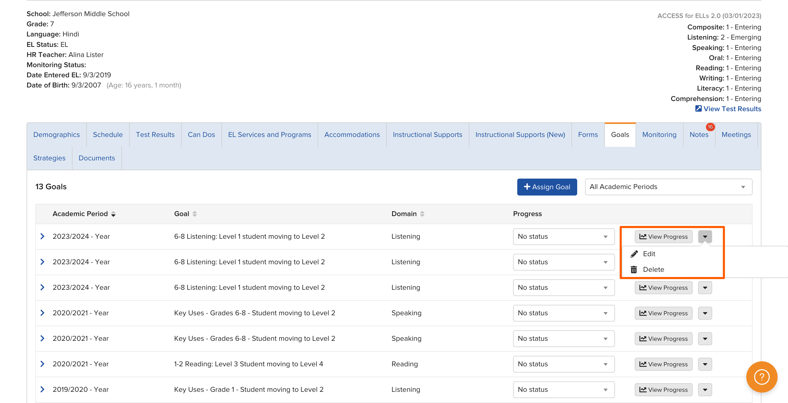Open the Meetings tab
The image size is (788, 403).
(x=736, y=135)
